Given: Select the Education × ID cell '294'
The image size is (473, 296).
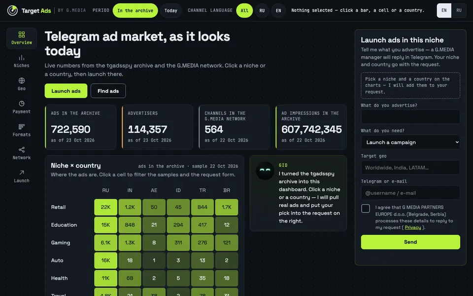Looking at the screenshot, I should 178,225.
